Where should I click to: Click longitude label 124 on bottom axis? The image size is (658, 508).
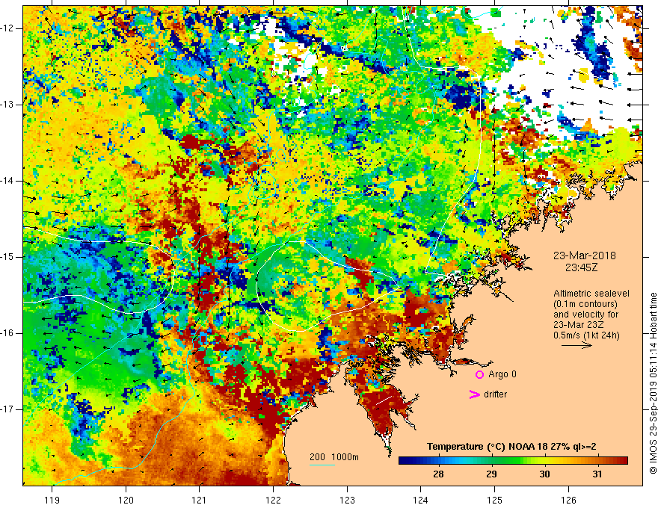point(420,500)
